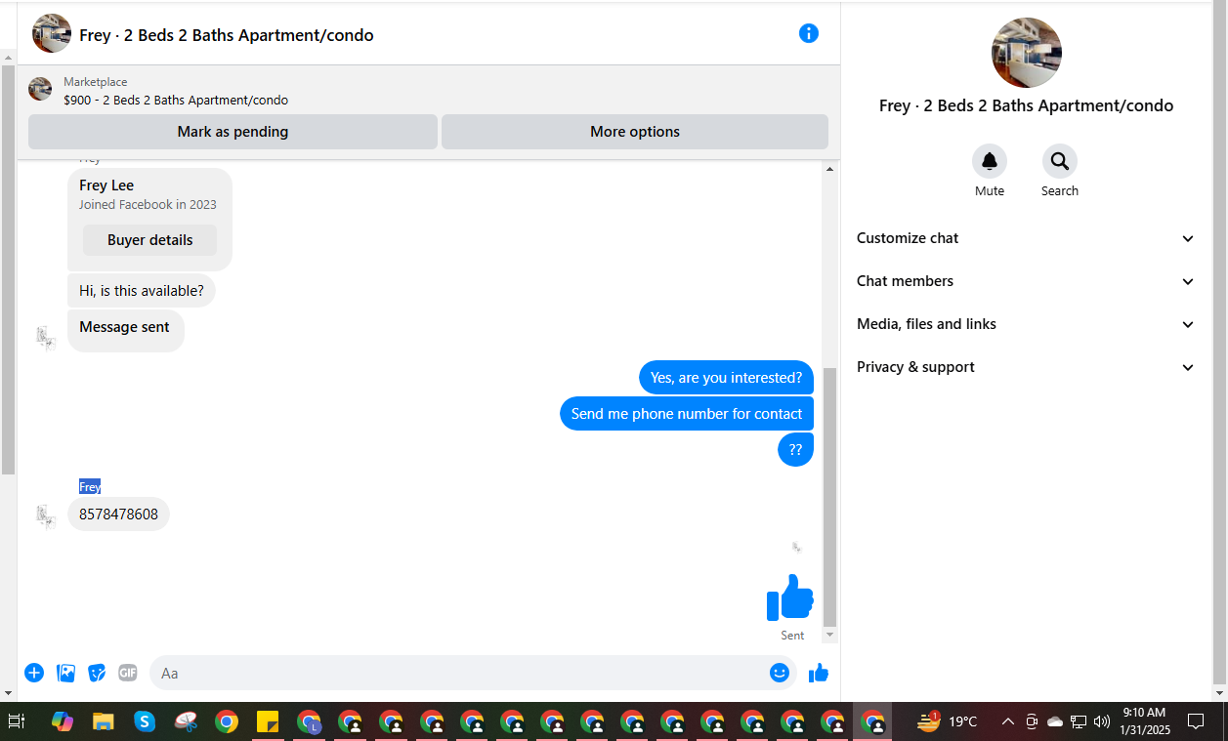
Task: Click the chat scrollbar up arrow
Action: pyautogui.click(x=830, y=169)
